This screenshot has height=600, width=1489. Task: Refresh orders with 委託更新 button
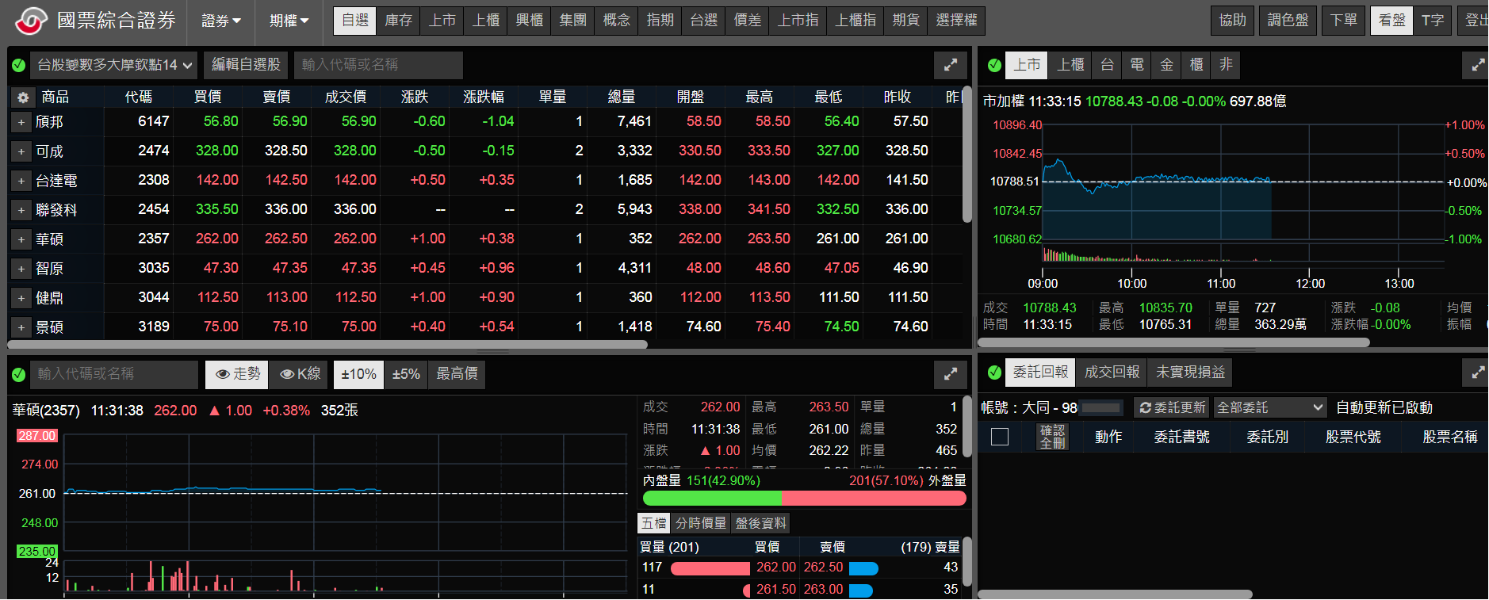click(x=1172, y=407)
